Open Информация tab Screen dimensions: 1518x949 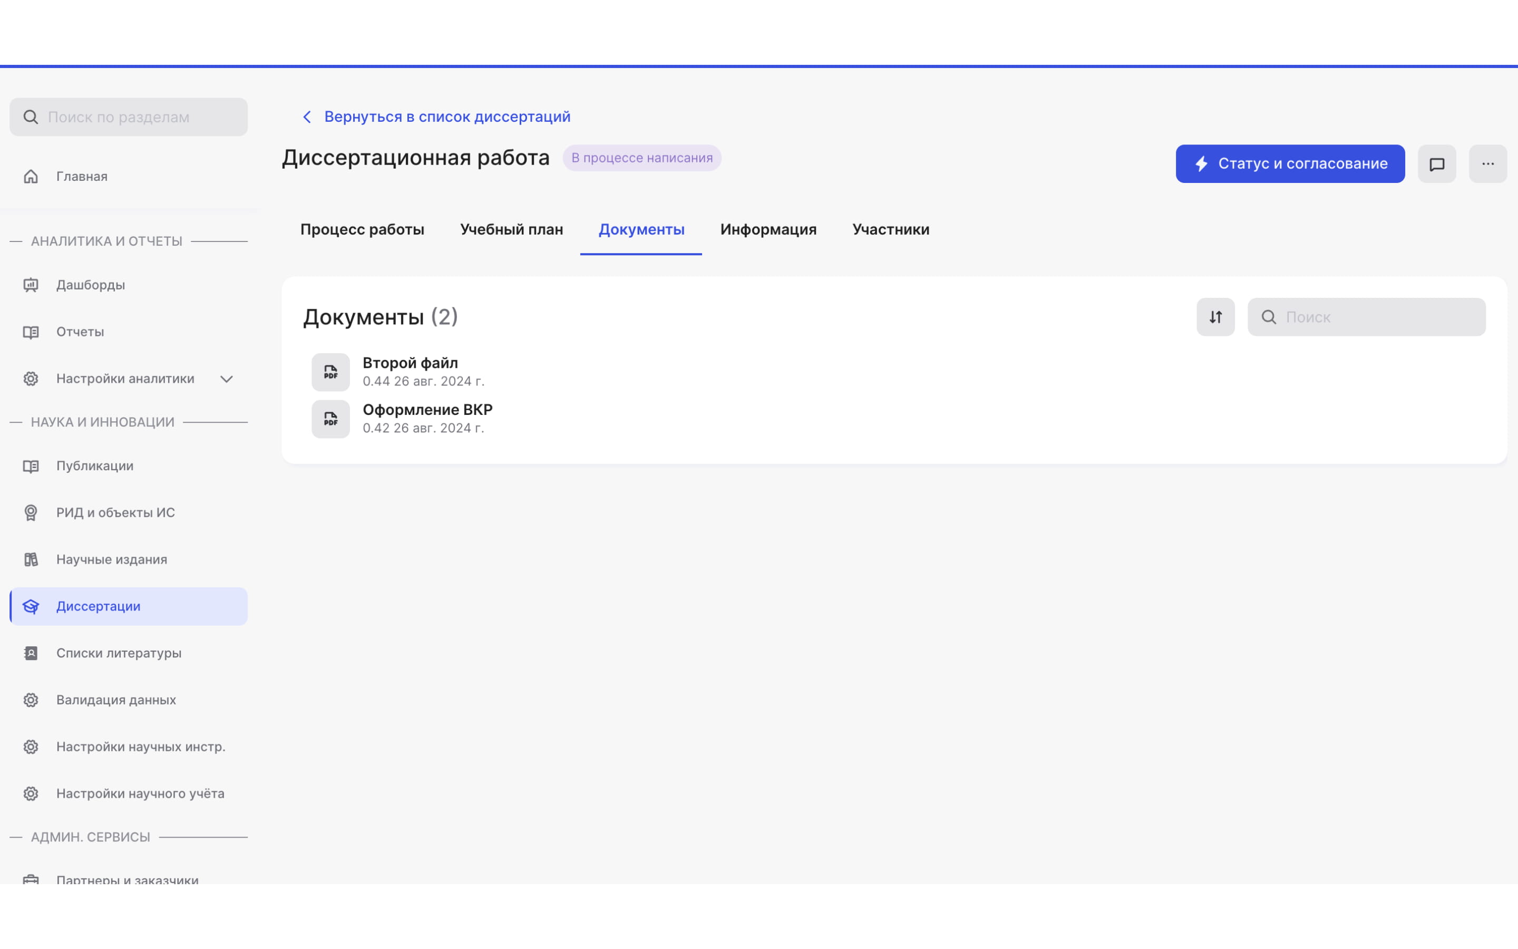[768, 229]
